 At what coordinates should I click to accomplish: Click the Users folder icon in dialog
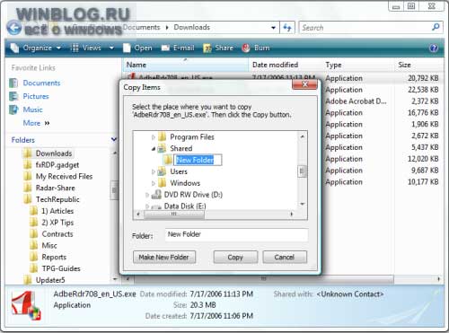162,171
